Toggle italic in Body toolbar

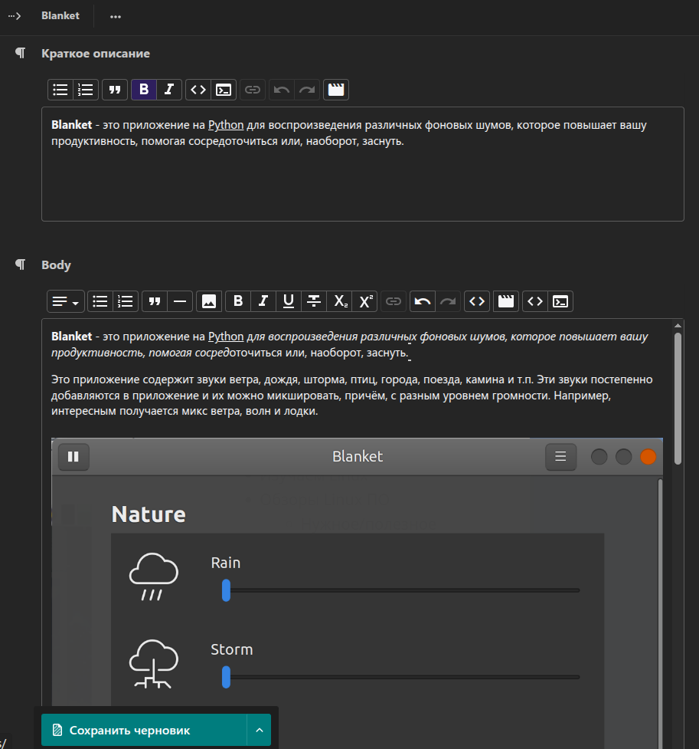coord(263,301)
